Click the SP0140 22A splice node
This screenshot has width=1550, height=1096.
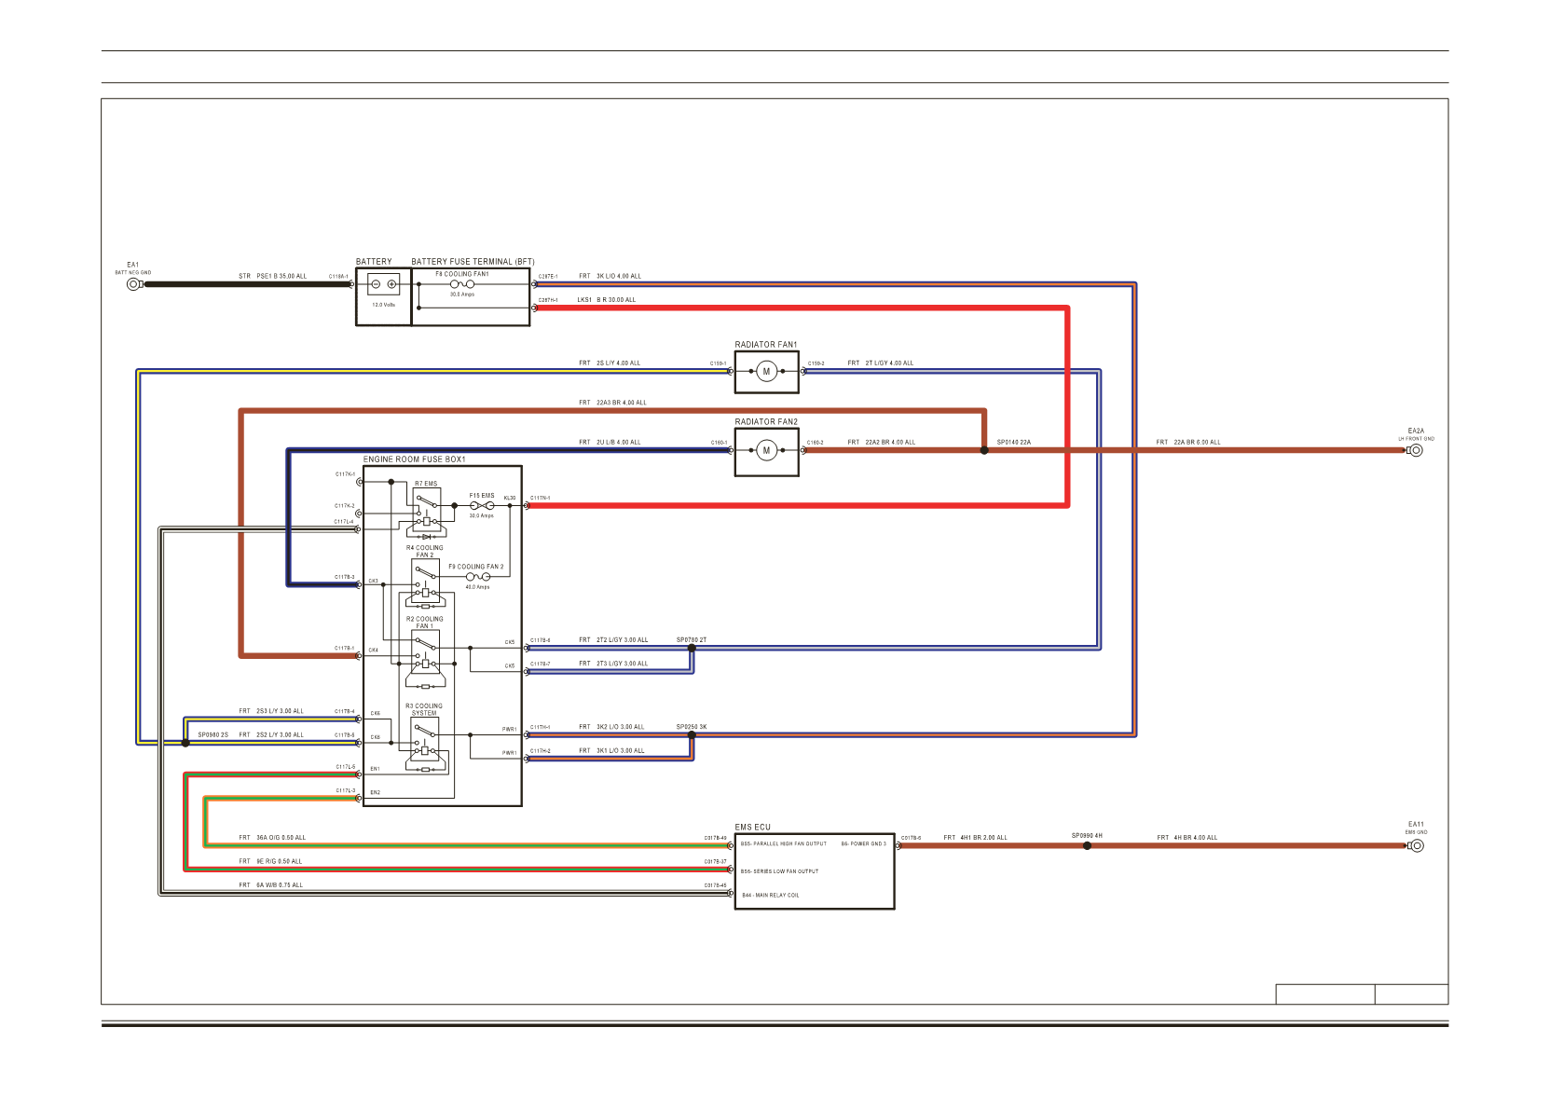click(984, 451)
